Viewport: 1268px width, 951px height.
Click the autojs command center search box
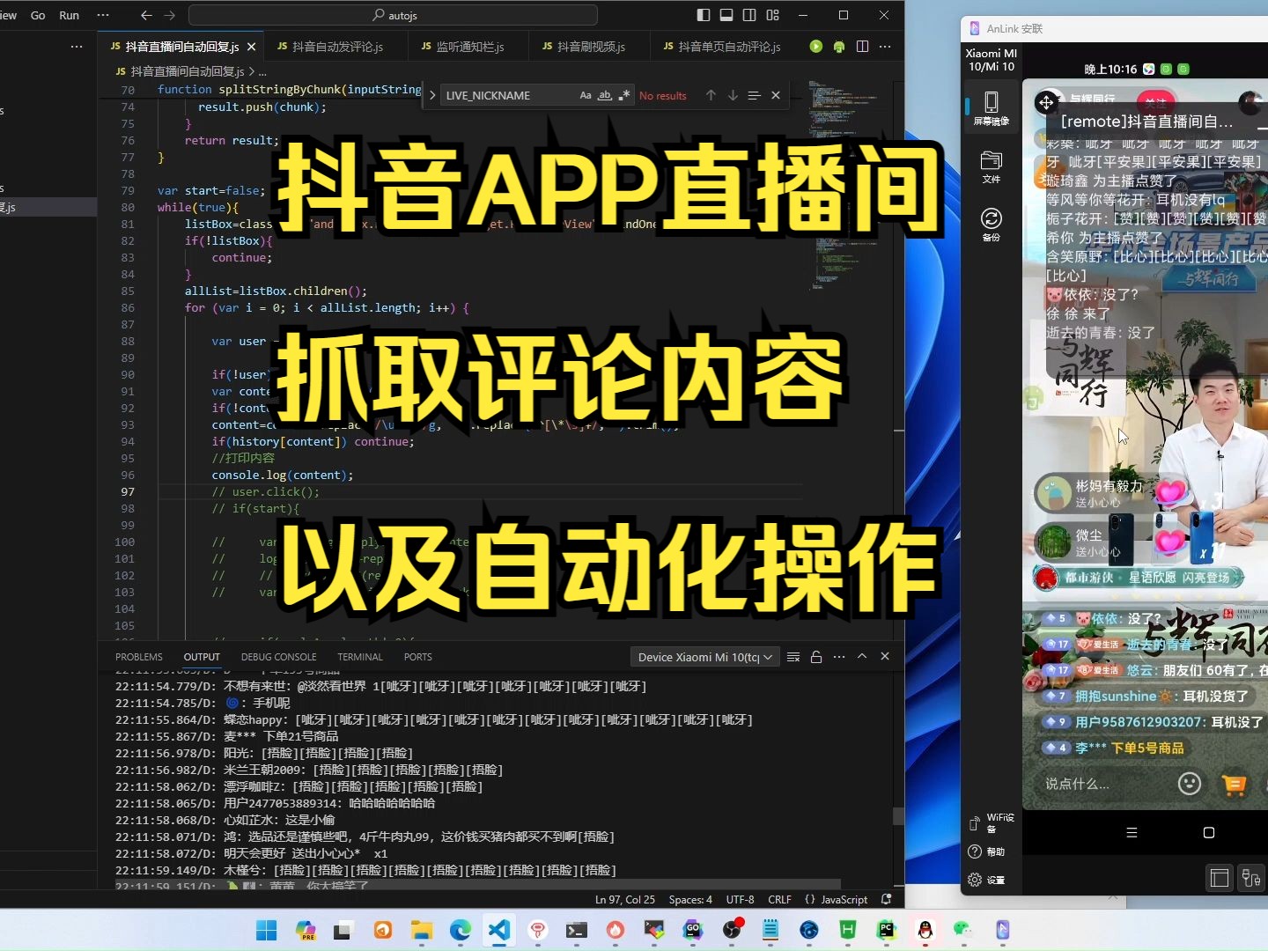point(393,15)
